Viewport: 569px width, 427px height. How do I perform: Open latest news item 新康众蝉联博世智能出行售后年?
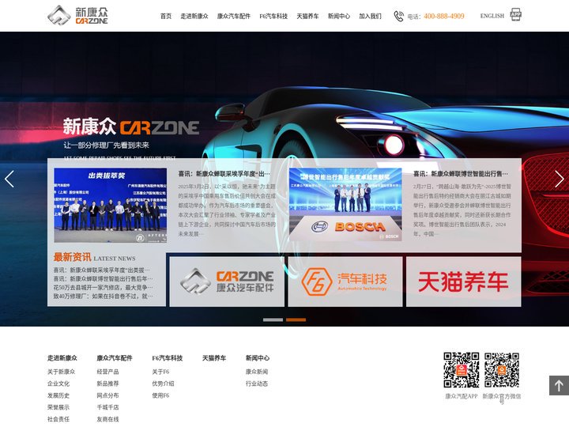103,279
